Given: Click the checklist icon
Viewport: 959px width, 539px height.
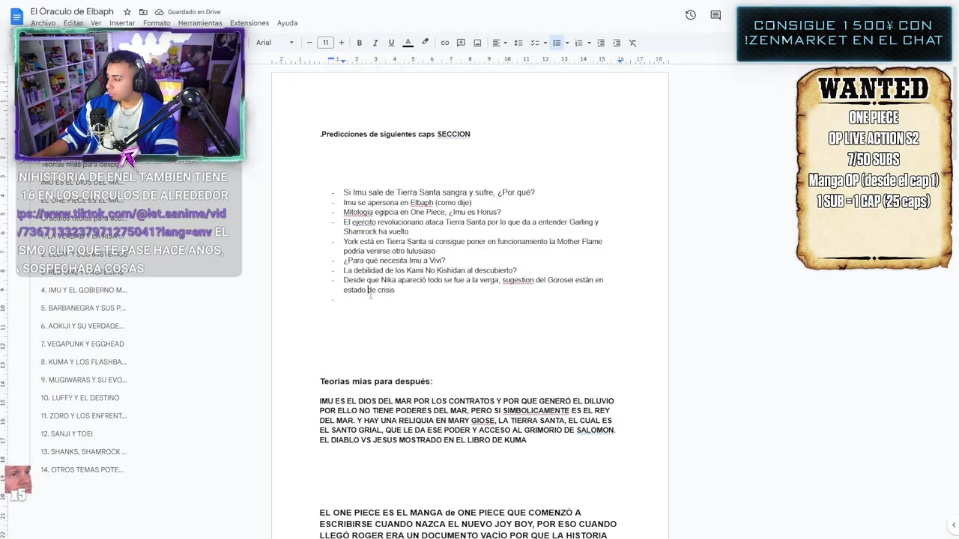Looking at the screenshot, I should click(x=534, y=43).
